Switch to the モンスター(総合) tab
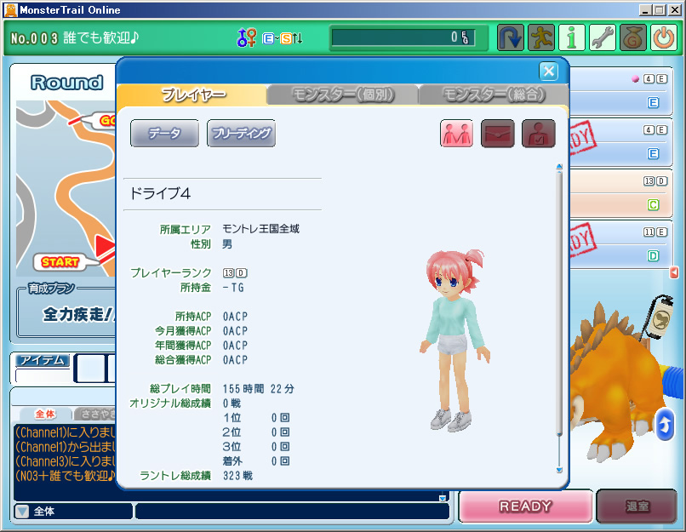 [494, 94]
